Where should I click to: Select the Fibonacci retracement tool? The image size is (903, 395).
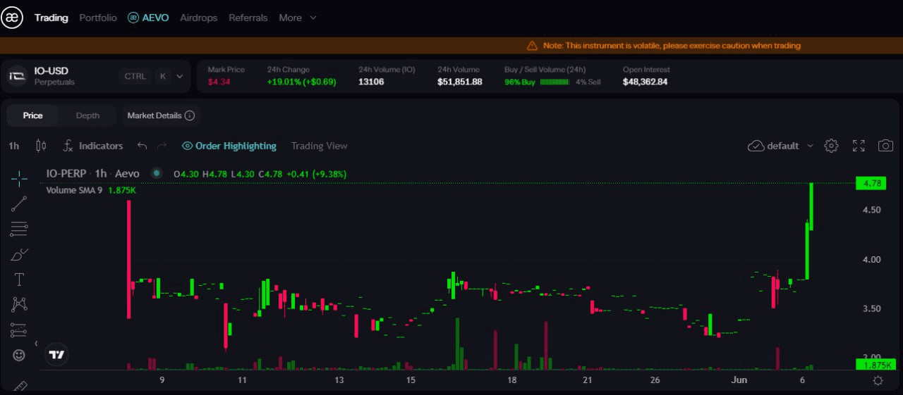(x=19, y=229)
